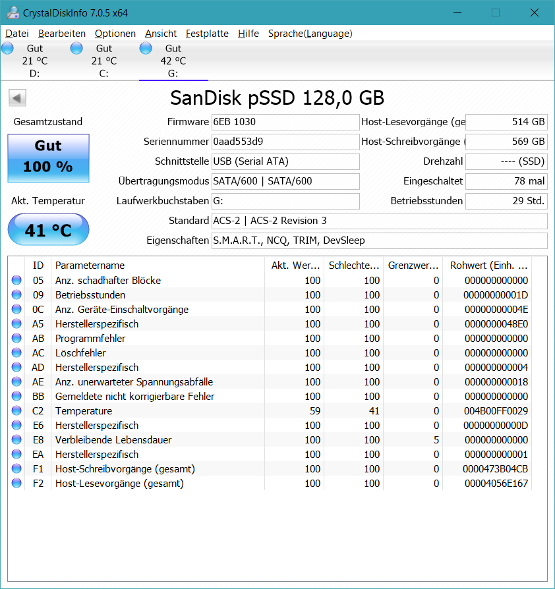Click the 41 °C temperature button

[x=49, y=229]
